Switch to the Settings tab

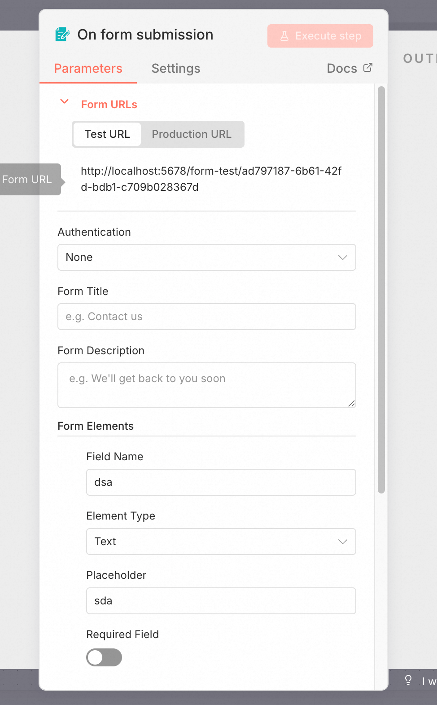176,68
